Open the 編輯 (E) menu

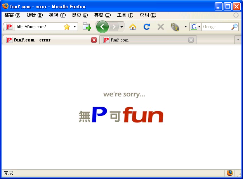tap(35, 15)
